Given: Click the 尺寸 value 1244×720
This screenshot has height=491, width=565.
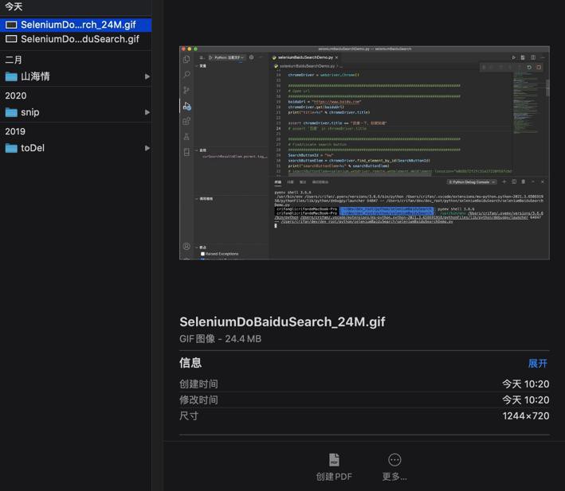Looking at the screenshot, I should click(526, 416).
